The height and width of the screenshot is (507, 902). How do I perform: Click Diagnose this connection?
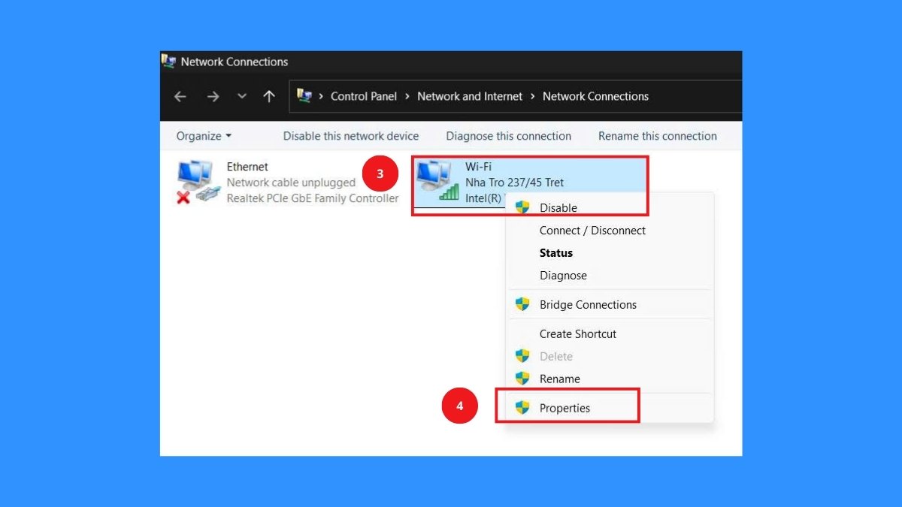point(509,136)
